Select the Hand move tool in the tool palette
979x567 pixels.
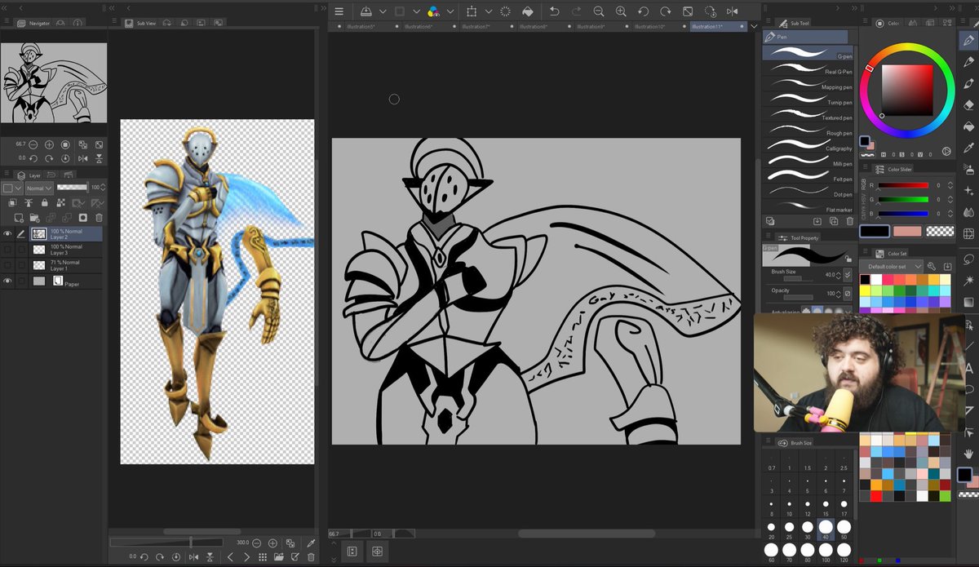click(x=968, y=453)
